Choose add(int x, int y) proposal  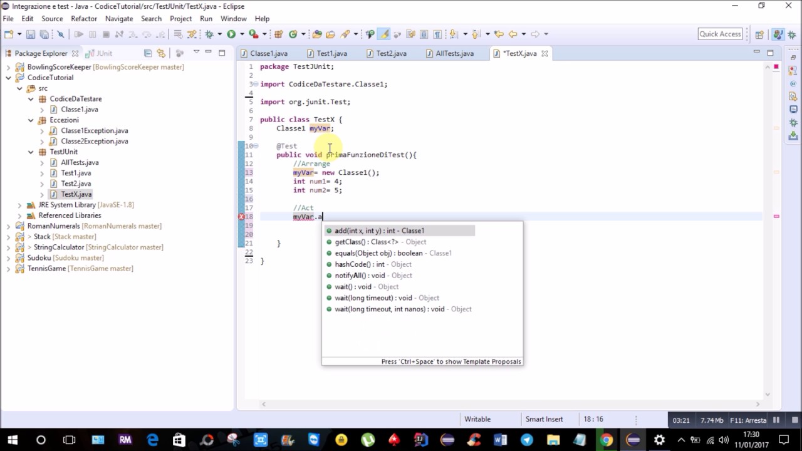pos(399,231)
